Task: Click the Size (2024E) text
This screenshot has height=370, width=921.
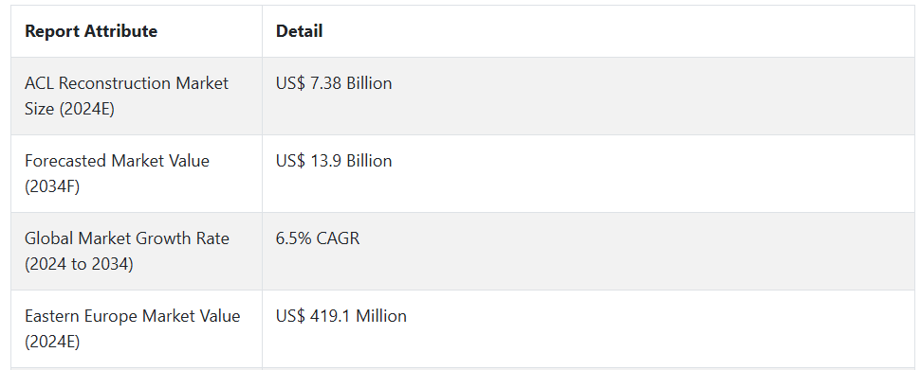Action: (69, 109)
